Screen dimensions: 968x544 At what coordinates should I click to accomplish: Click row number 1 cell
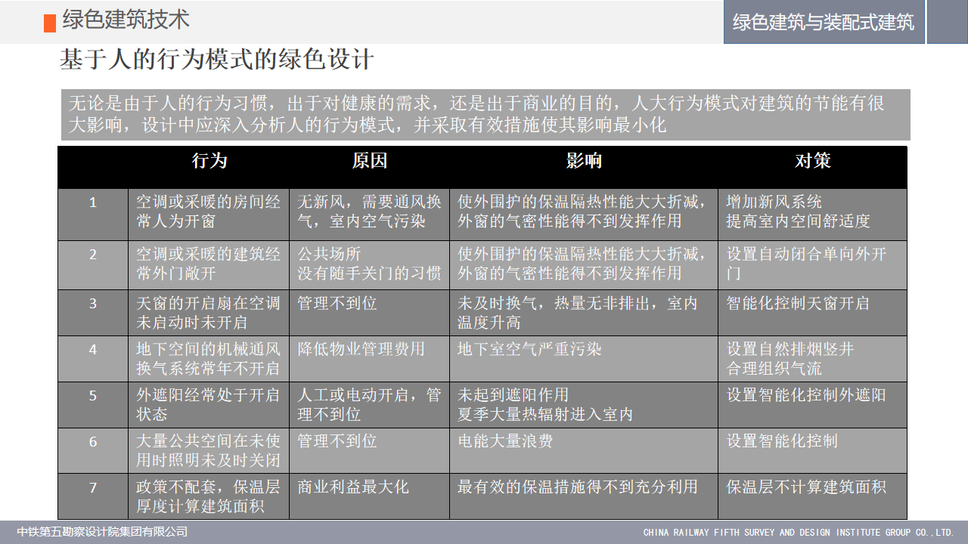pos(93,215)
